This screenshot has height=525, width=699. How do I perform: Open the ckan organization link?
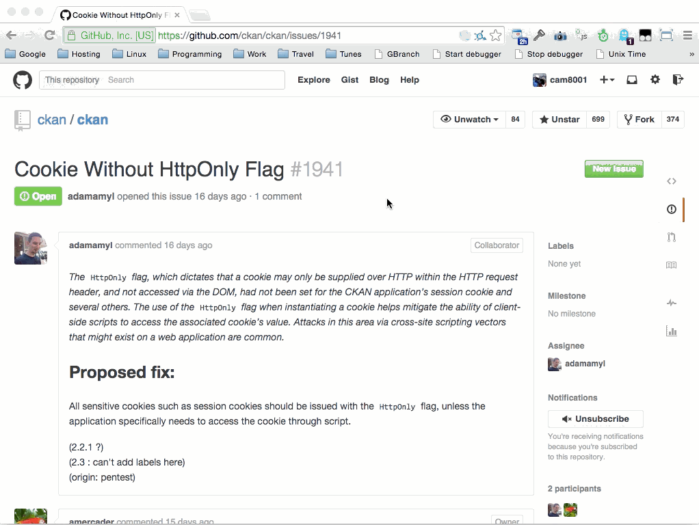click(x=52, y=120)
